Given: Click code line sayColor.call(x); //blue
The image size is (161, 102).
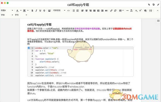Looking at the screenshot, I should pyautogui.click(x=49, y=75).
